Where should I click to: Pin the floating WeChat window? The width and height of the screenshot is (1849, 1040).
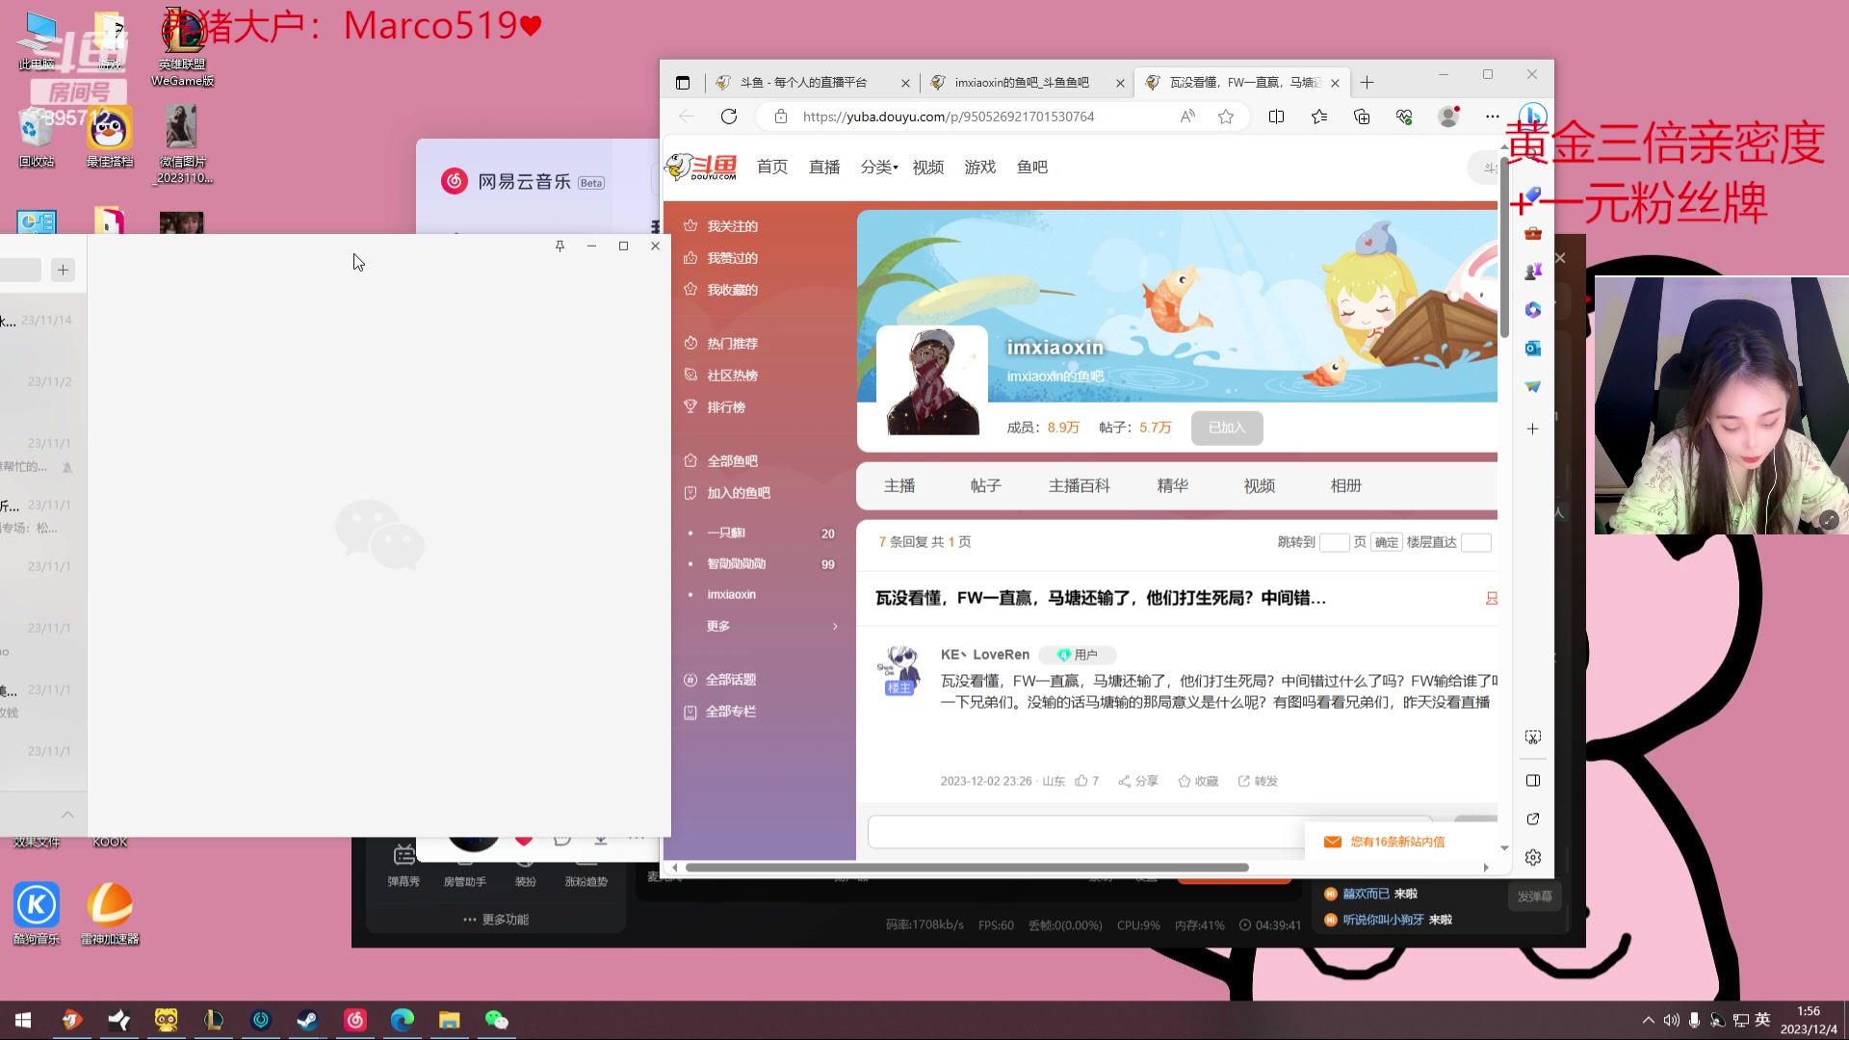pyautogui.click(x=560, y=247)
